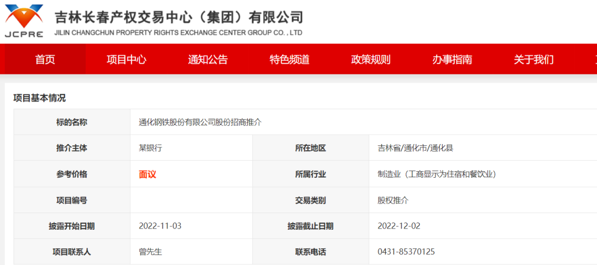
Task: Open the 首页 navigation tab
Action: point(45,60)
